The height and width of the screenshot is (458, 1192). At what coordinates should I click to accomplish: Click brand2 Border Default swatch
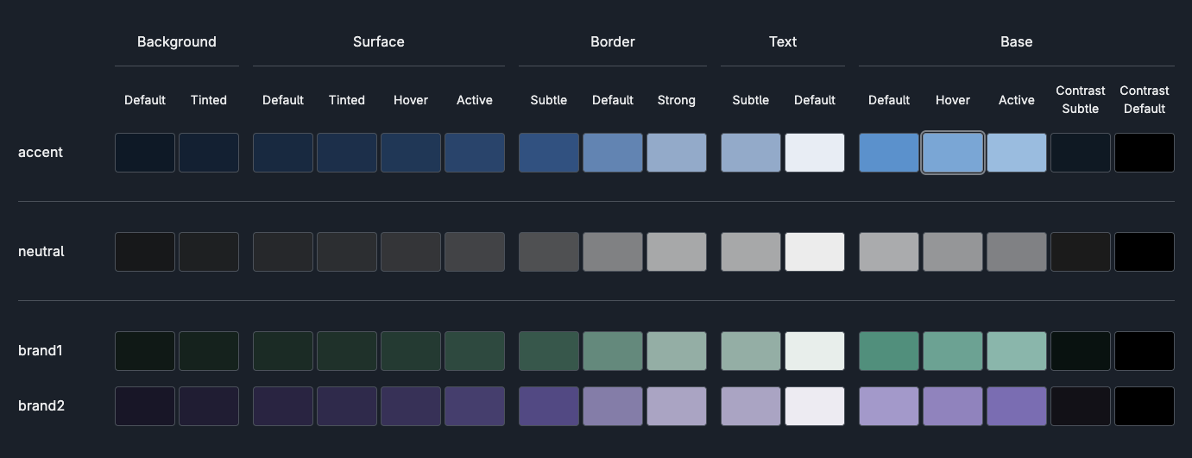[613, 406]
